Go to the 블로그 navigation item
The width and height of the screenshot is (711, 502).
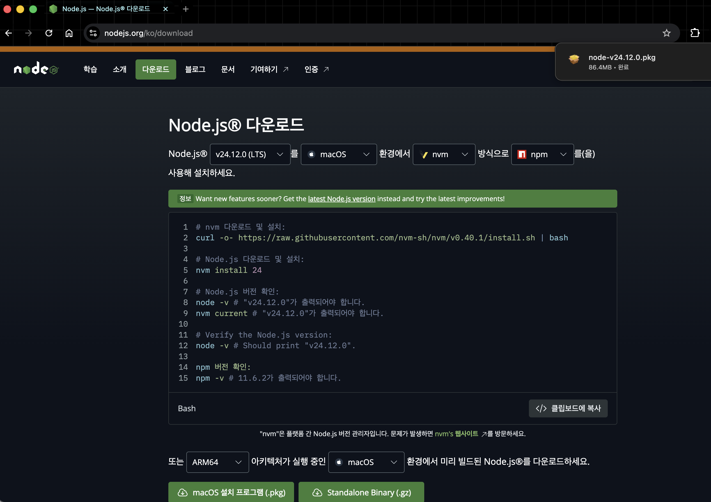195,69
